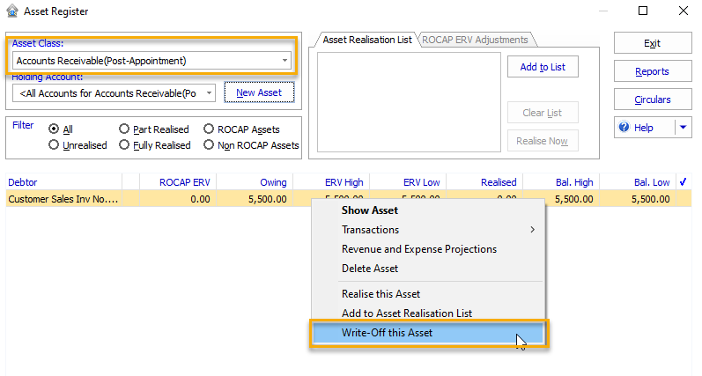Click the New Asset button
702x376 pixels.
pos(259,92)
